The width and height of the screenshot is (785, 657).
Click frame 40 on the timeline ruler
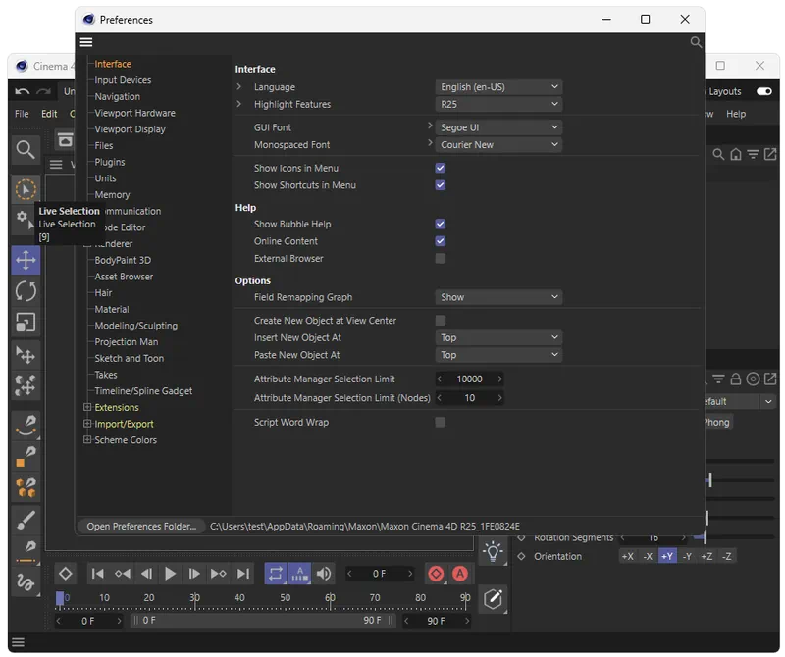(239, 597)
